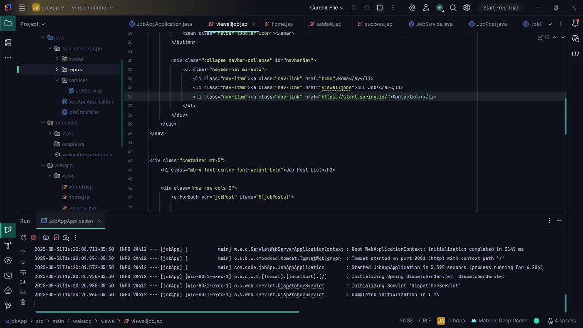Open the Structure tool window icon

[8, 43]
